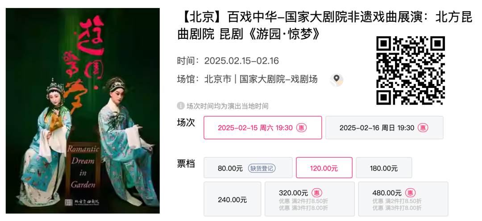Choose the 120.00元 ticket tier
Screen dimensions: 482x221
coord(324,167)
